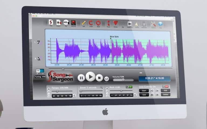Click the loop Start button

[144, 91]
